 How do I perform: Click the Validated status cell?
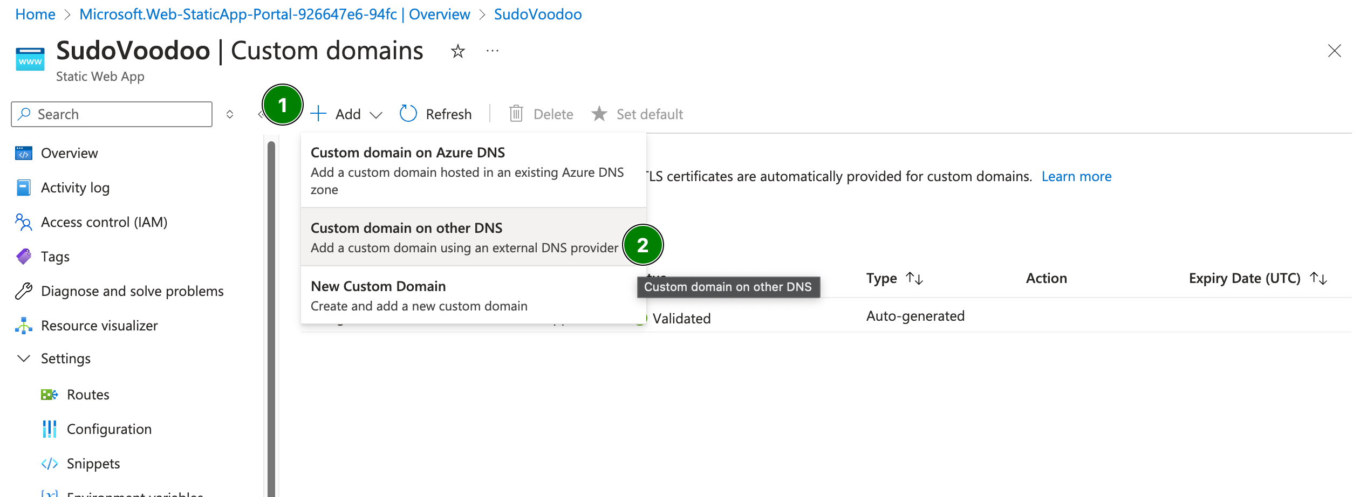click(x=681, y=319)
